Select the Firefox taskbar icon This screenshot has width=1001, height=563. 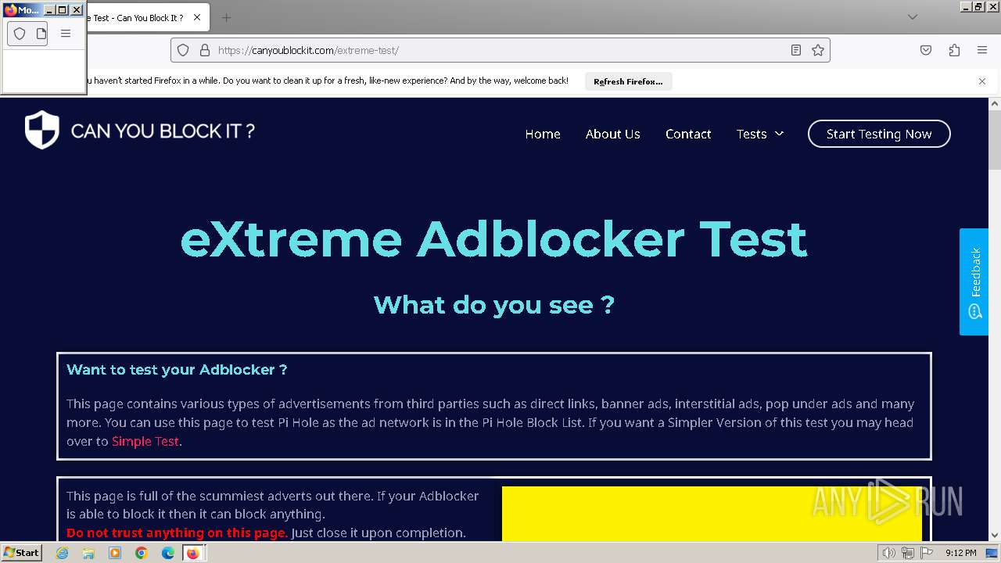[x=192, y=553]
